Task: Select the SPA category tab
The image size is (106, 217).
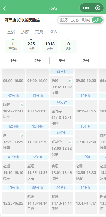Action: (x=53, y=32)
